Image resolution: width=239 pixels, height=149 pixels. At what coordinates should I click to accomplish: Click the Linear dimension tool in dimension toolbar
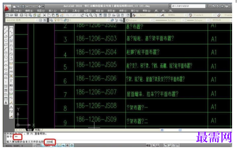11,28
